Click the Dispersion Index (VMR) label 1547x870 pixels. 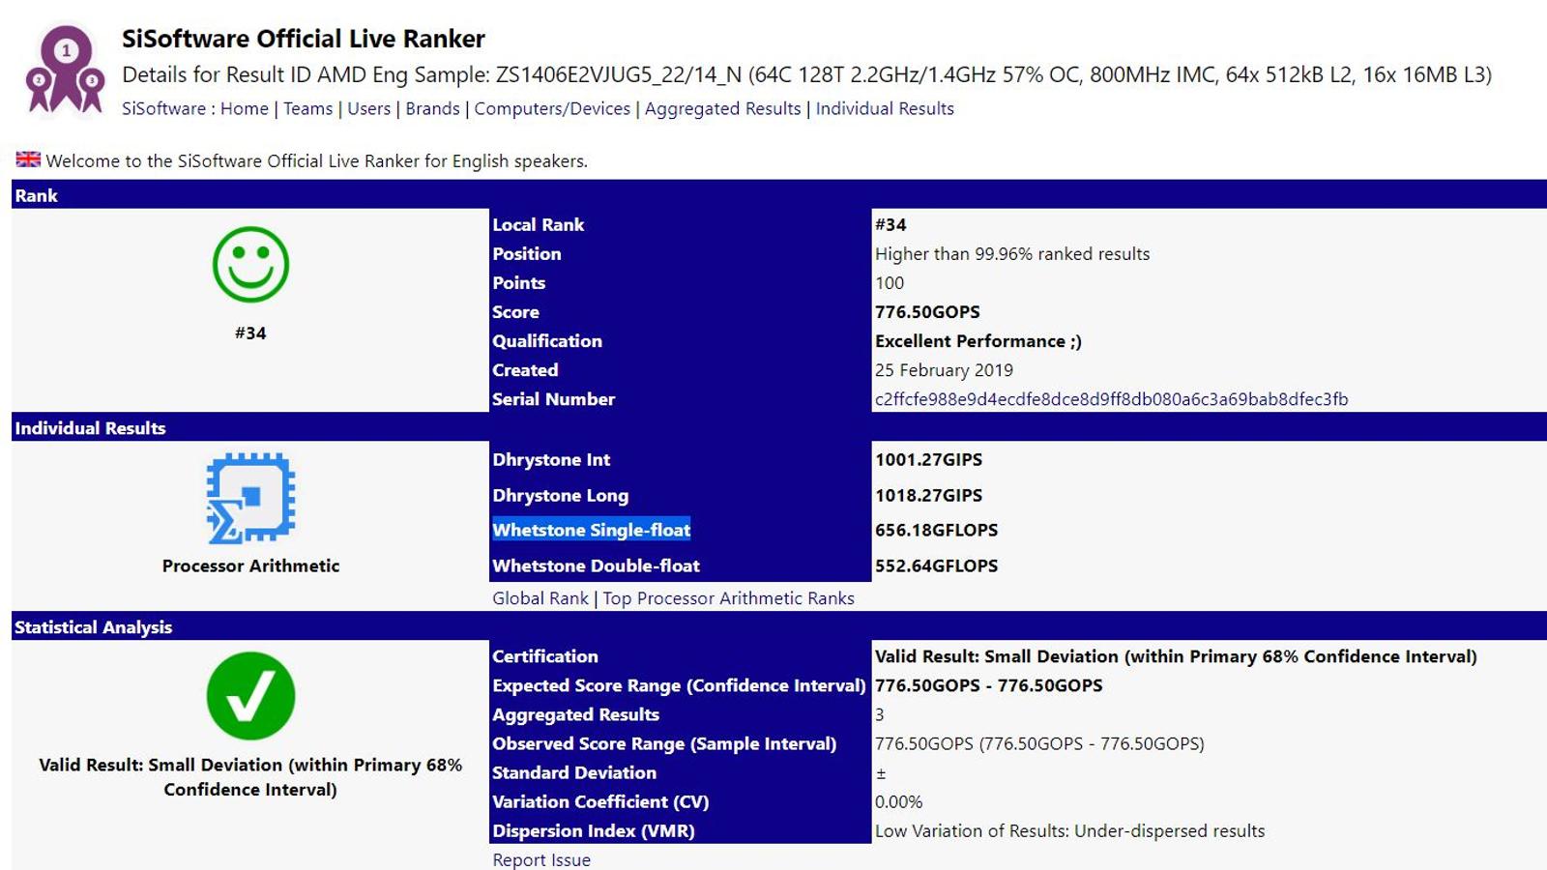594,831
